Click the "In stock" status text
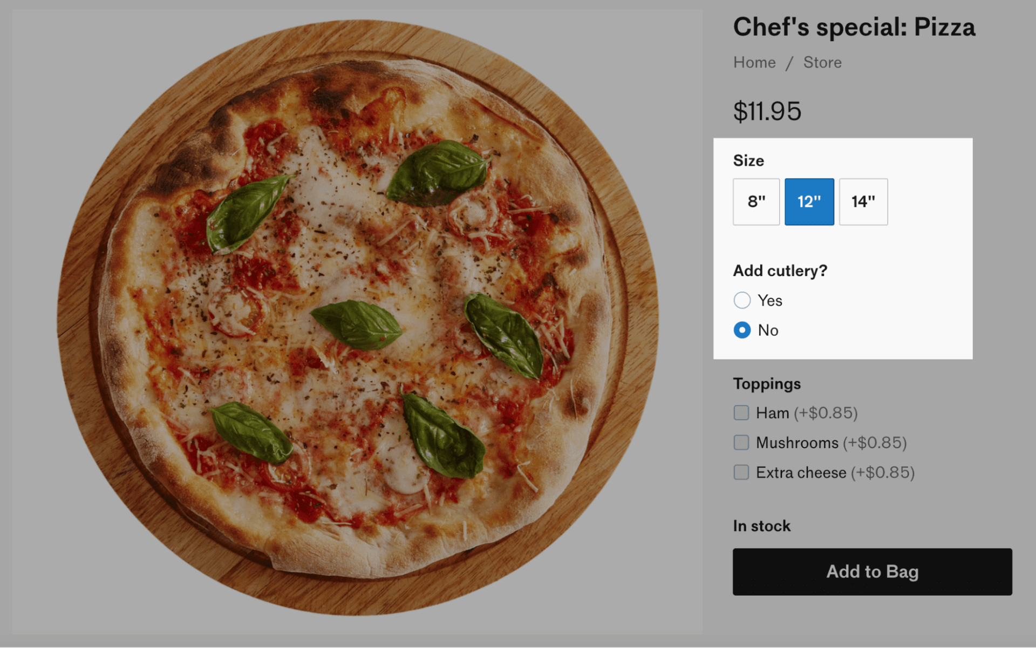Image resolution: width=1036 pixels, height=648 pixels. click(x=761, y=526)
